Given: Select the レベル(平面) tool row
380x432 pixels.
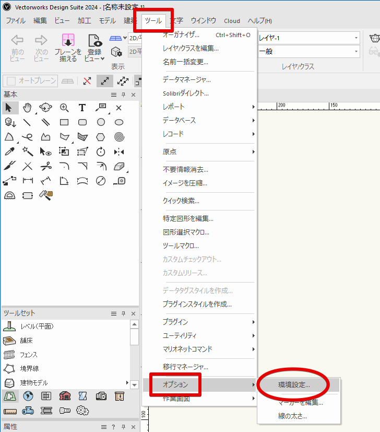Looking at the screenshot, I should coord(66,326).
